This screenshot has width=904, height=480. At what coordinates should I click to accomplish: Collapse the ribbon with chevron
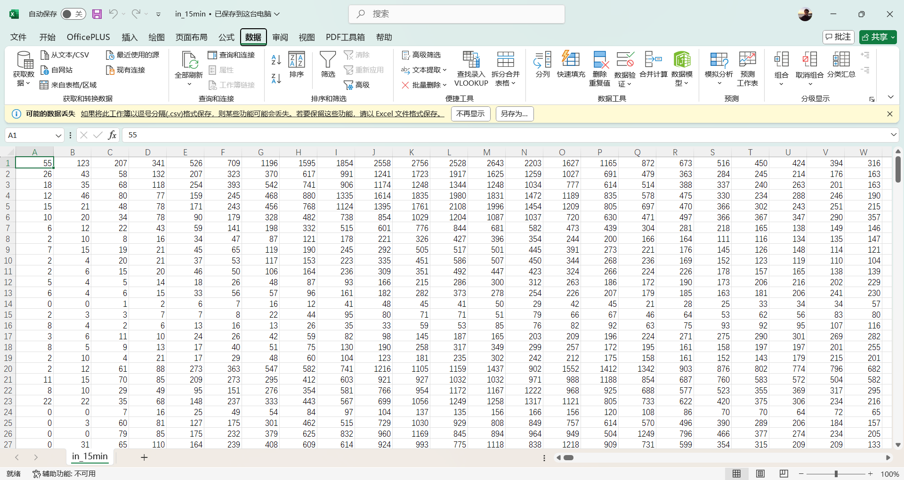[x=891, y=97]
